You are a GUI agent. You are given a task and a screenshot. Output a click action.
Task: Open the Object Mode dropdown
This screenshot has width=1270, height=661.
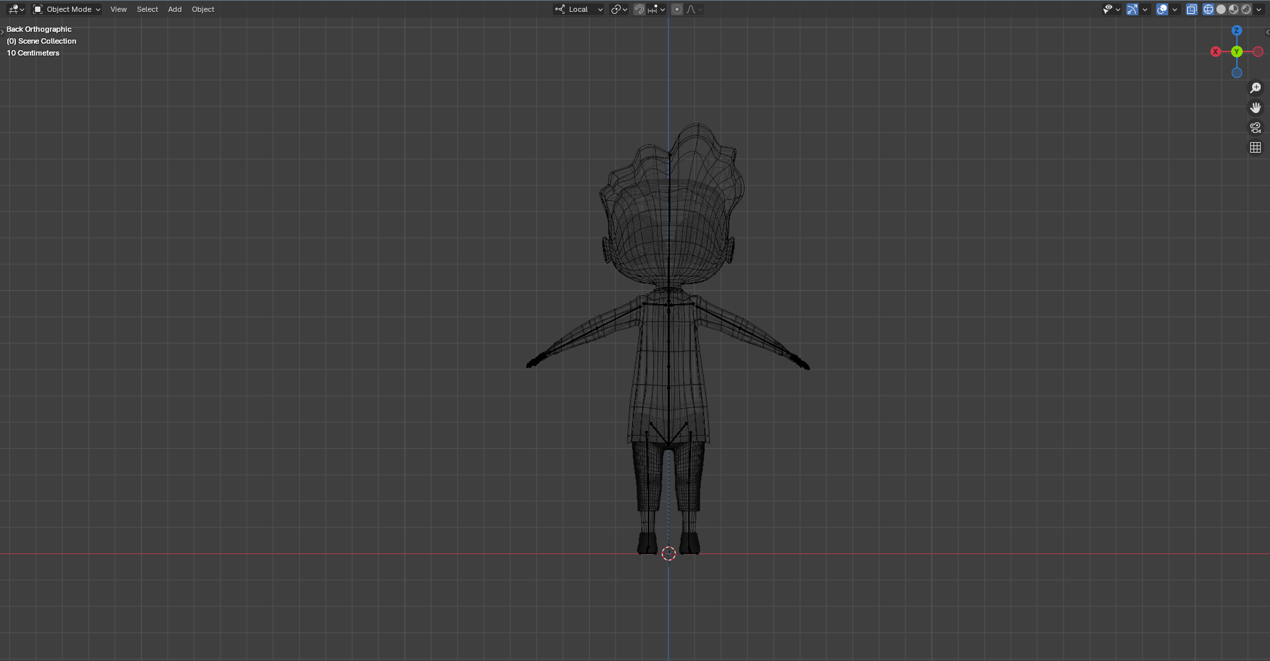coord(67,9)
